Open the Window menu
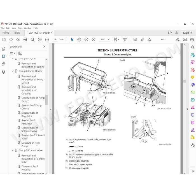This screenshot has width=196, height=196. (28, 28)
